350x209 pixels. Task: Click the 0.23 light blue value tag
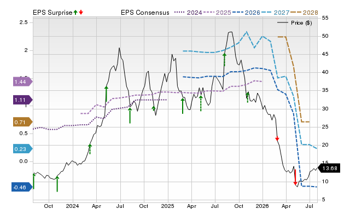pyautogui.click(x=22, y=149)
